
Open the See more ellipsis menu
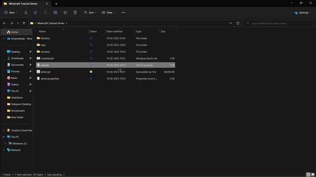(123, 13)
